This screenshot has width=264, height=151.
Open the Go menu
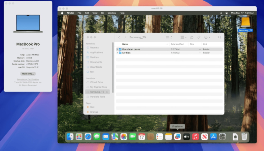coord(102,13)
